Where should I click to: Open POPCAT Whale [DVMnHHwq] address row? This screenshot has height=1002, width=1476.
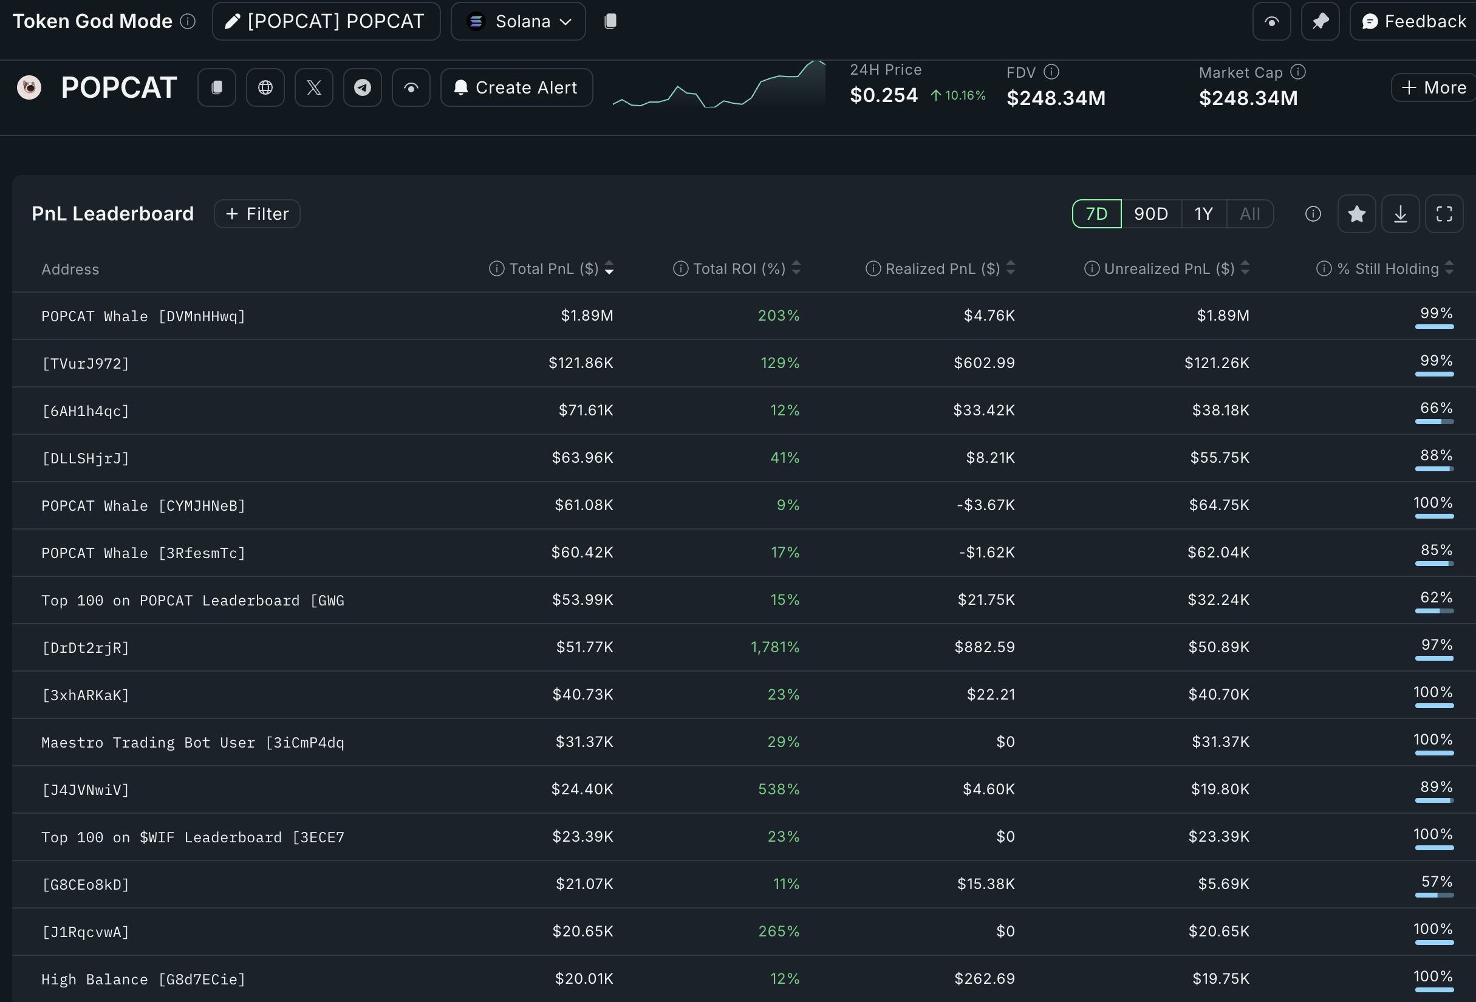[143, 316]
